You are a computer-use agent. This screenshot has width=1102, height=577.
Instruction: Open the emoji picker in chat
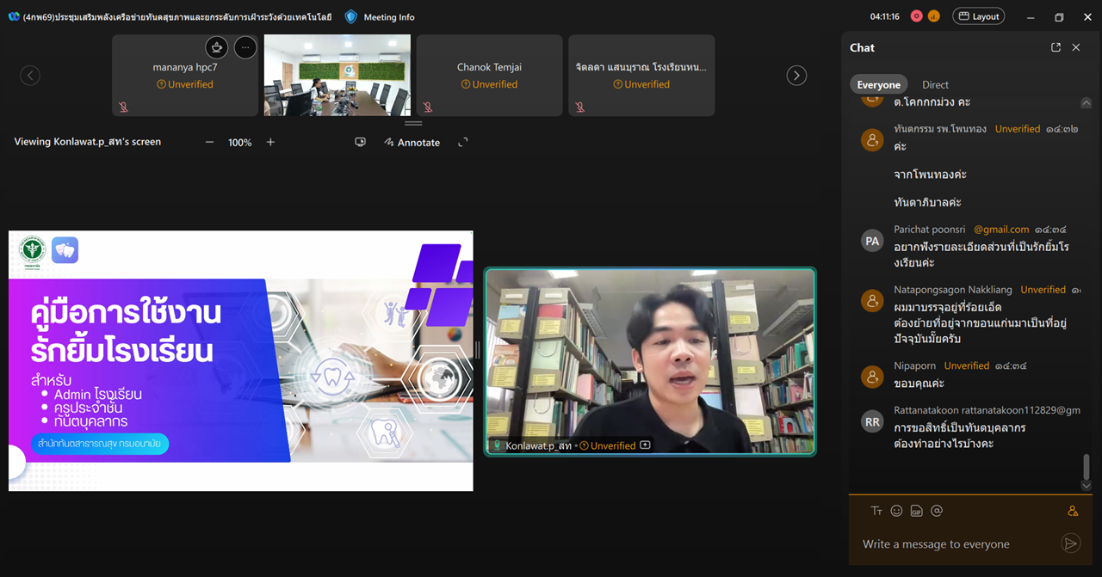(896, 511)
